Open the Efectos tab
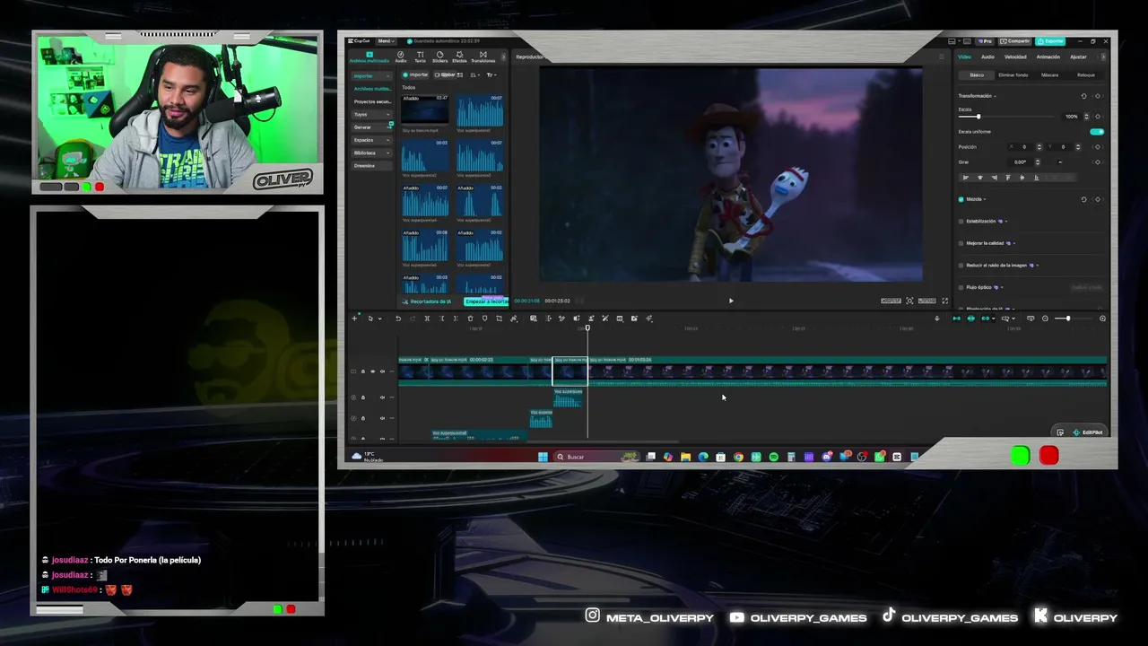This screenshot has height=646, width=1148. (459, 57)
